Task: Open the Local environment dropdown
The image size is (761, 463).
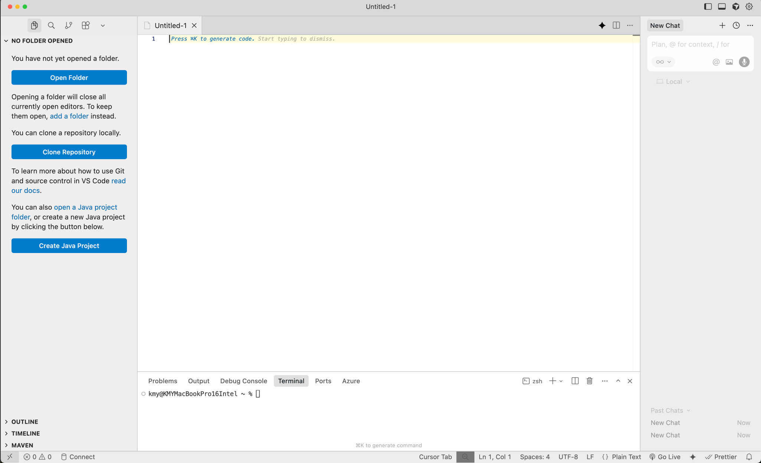Action: tap(673, 82)
